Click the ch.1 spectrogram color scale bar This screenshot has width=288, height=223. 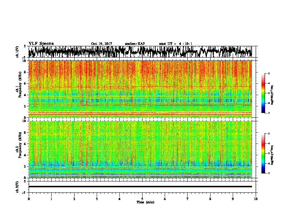point(263,93)
